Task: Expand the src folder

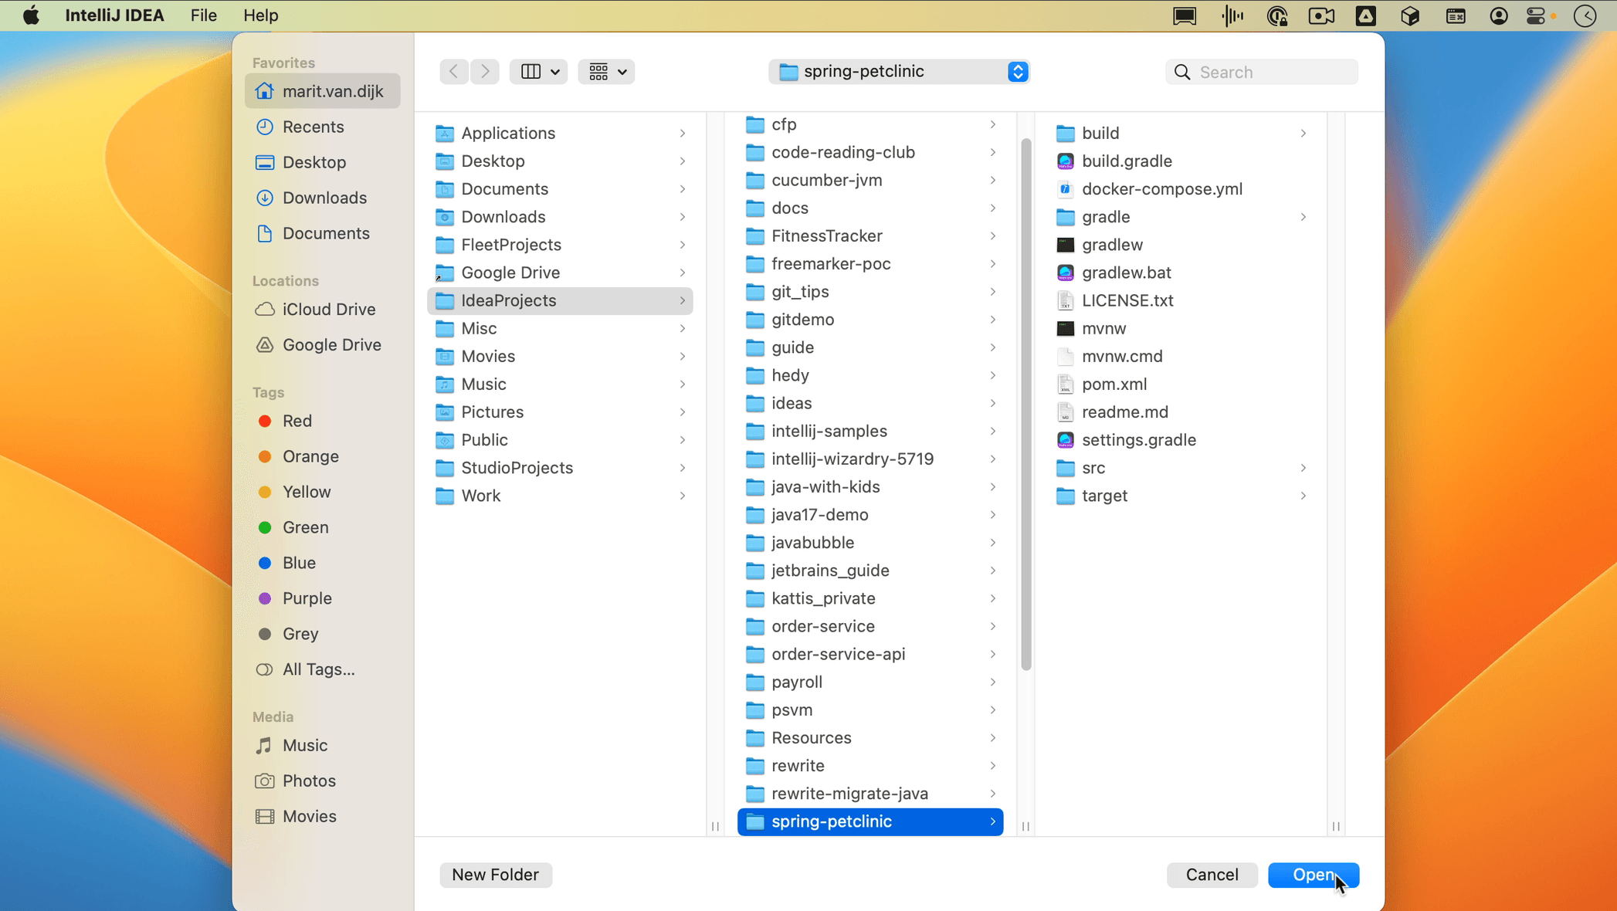Action: coord(1303,468)
